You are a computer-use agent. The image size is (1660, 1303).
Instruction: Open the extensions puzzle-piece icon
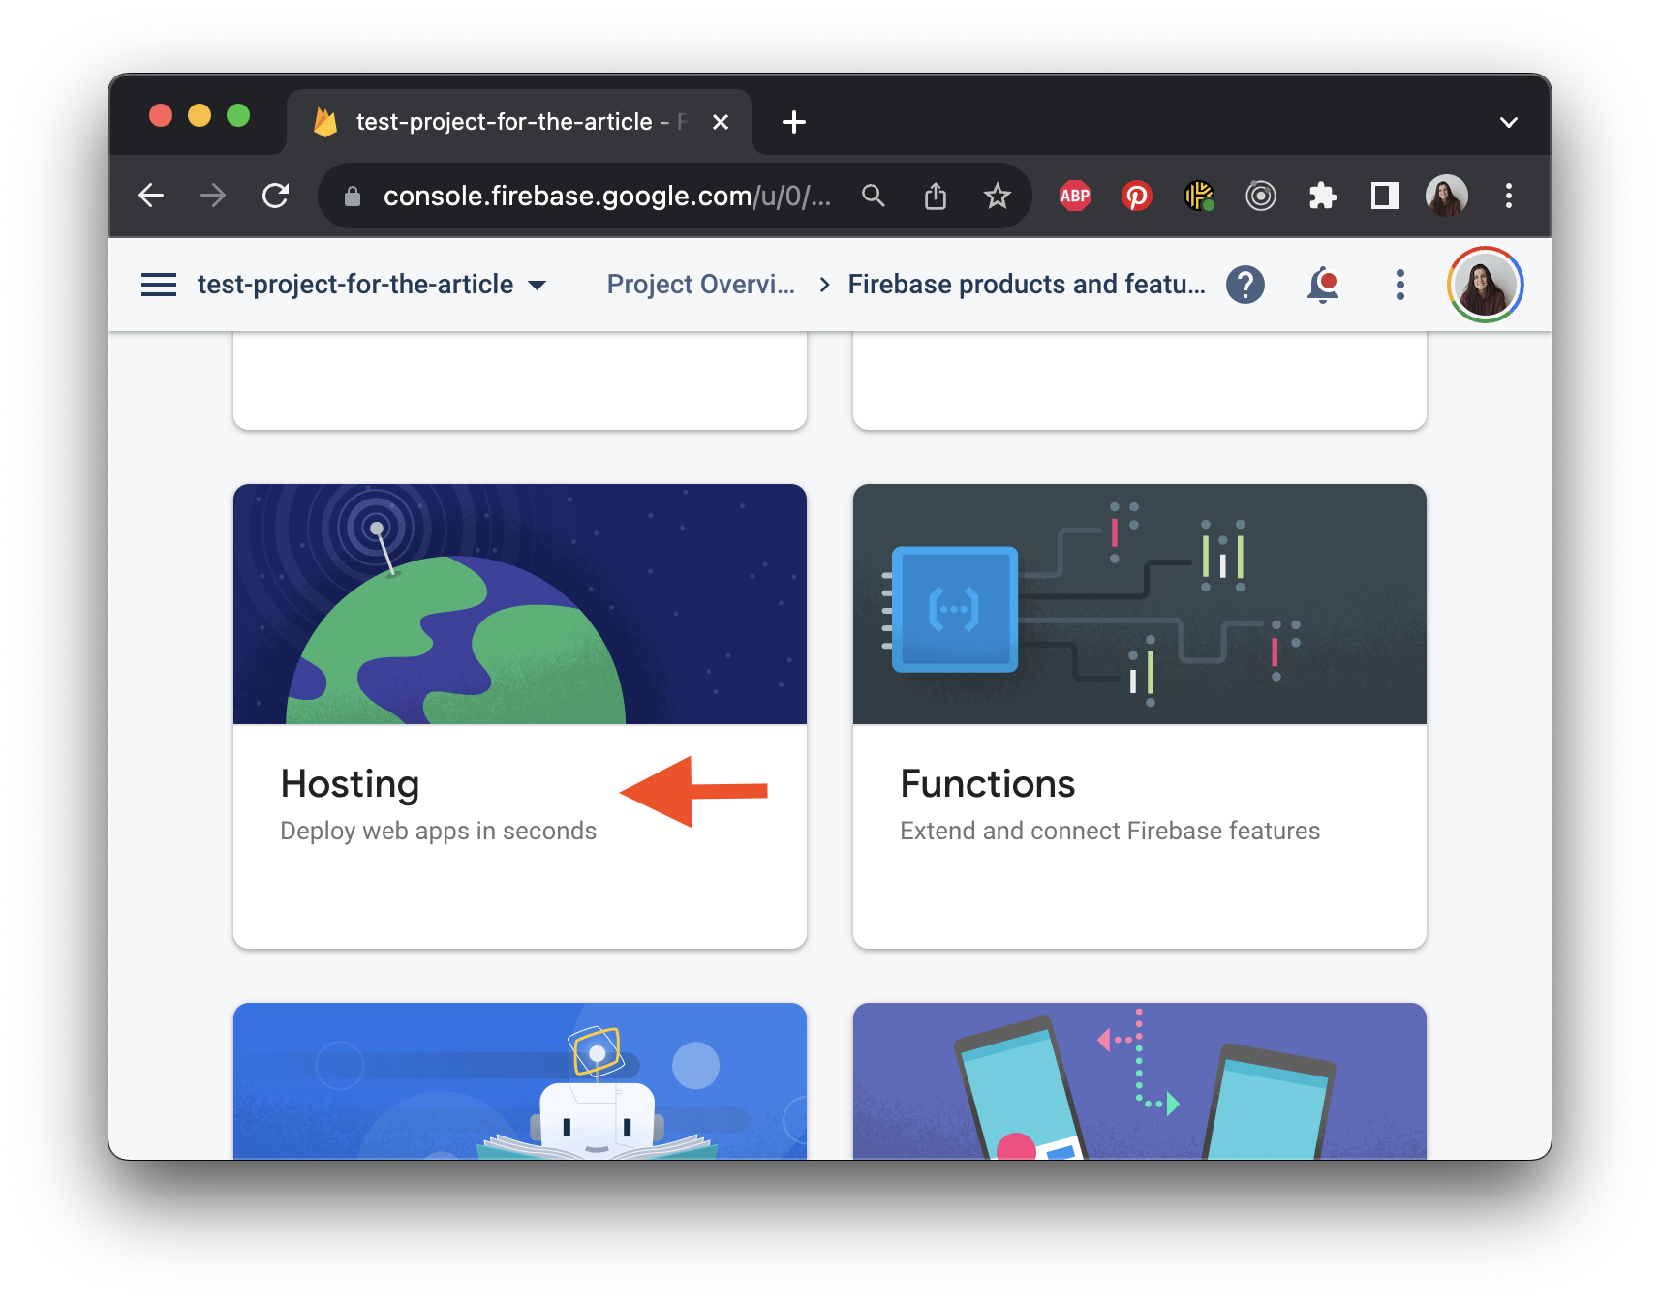coord(1323,196)
